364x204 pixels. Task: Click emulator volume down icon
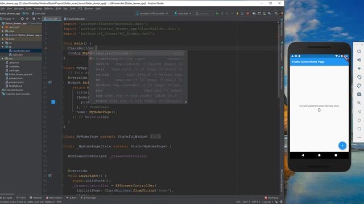pyautogui.click(x=359, y=69)
